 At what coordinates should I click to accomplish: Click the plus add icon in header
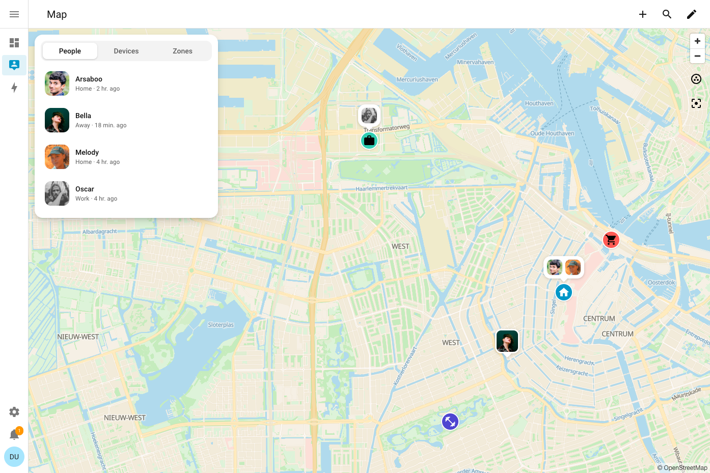coord(643,14)
